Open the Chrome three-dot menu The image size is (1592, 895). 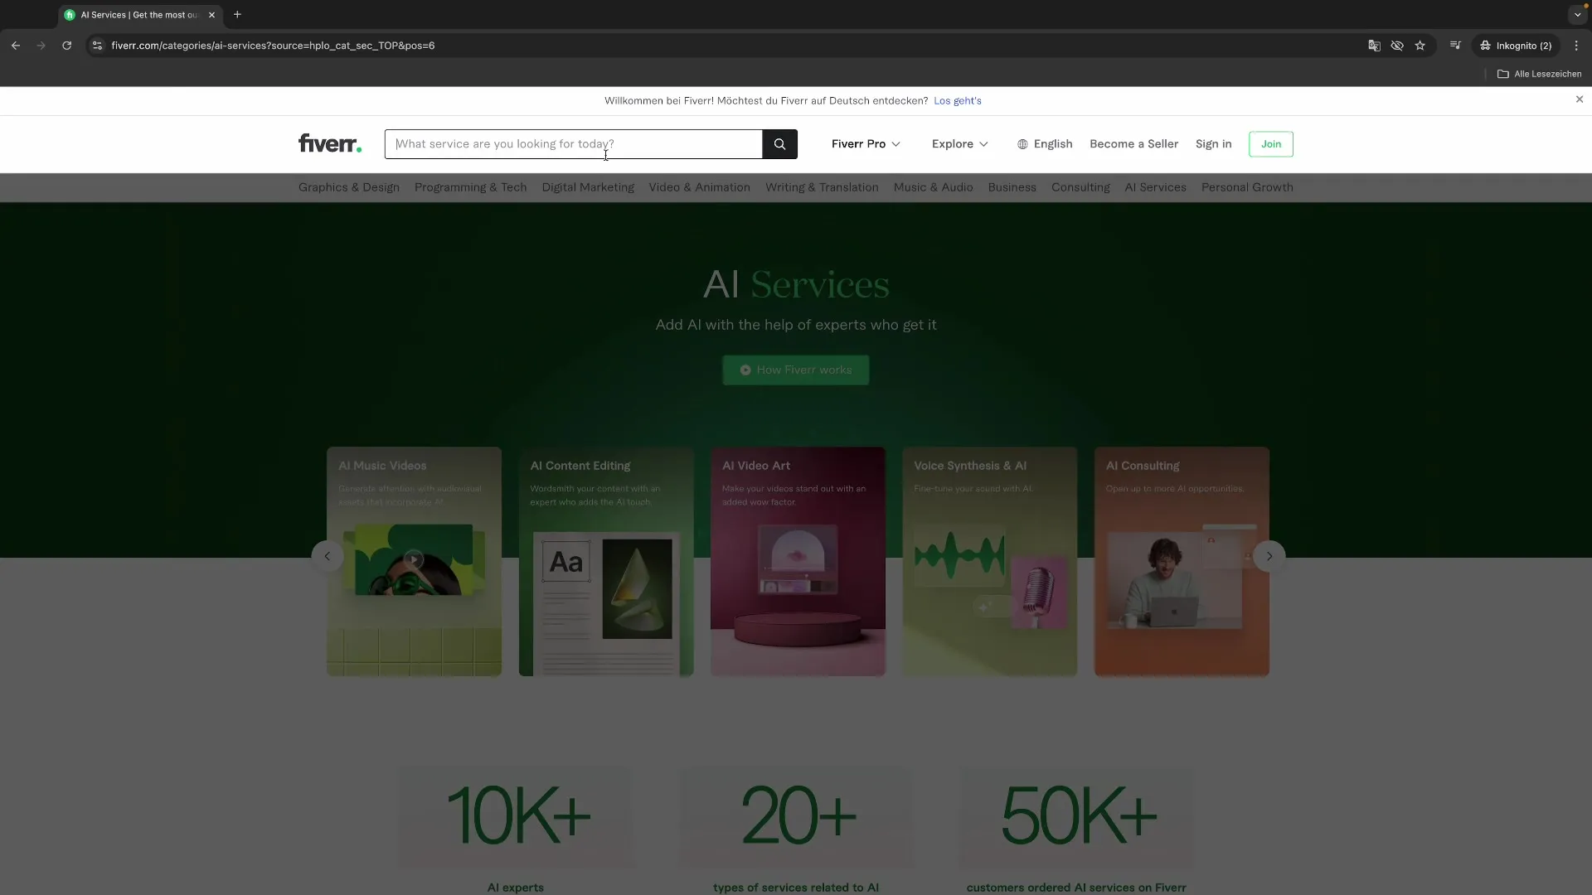tap(1576, 46)
